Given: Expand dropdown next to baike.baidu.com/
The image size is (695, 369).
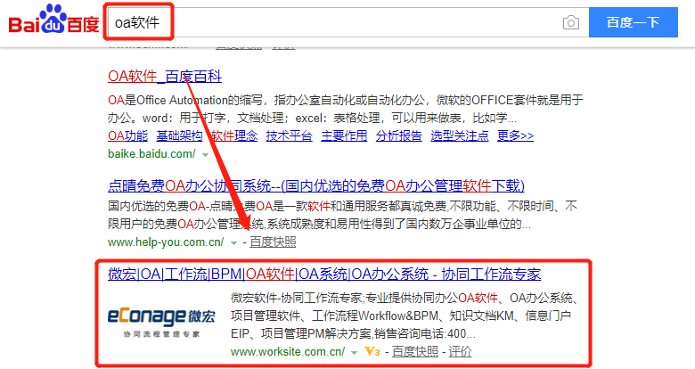Looking at the screenshot, I should [205, 155].
